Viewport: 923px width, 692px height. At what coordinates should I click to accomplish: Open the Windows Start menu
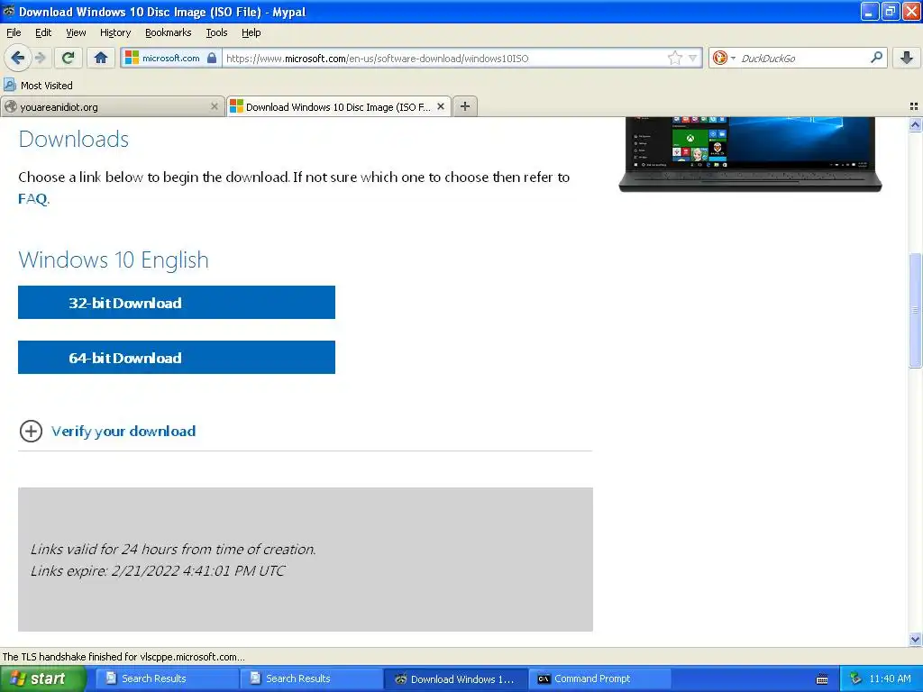coord(43,679)
